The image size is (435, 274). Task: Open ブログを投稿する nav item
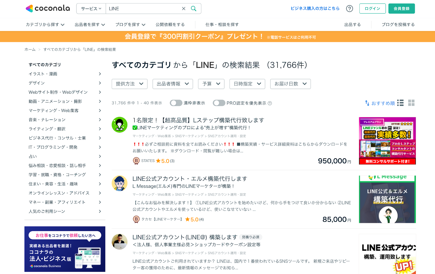tap(398, 24)
